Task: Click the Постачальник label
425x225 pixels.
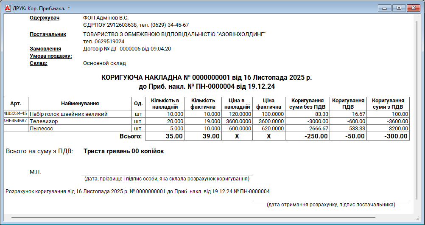Action: [x=48, y=34]
